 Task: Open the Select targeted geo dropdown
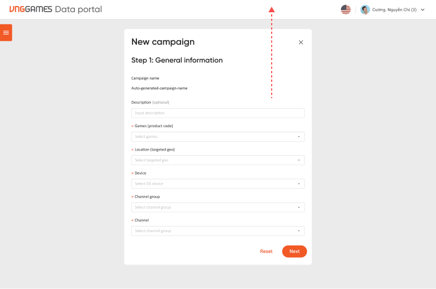pyautogui.click(x=218, y=160)
